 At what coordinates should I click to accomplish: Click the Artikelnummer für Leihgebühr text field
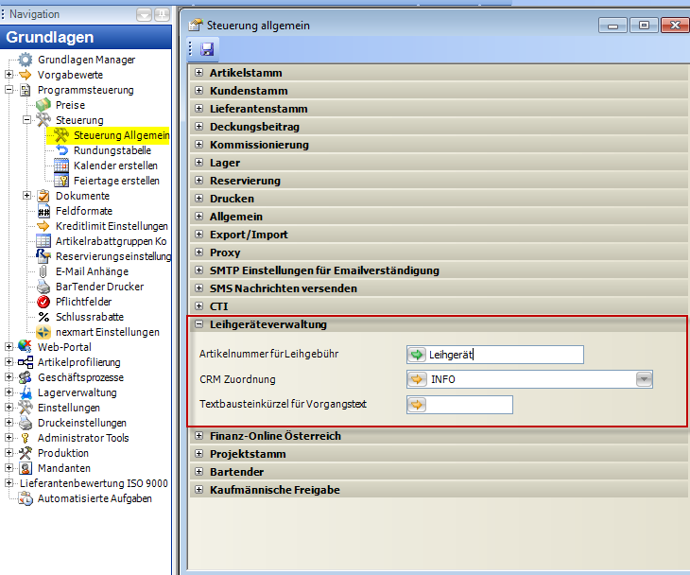(x=504, y=355)
